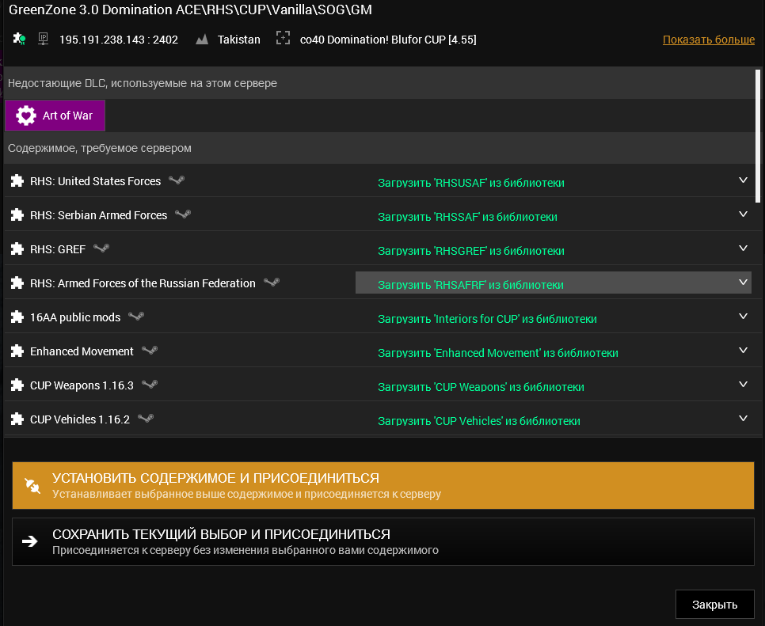Click puzzle icon of CUP Weapons 1.16.3
The image size is (765, 626).
tap(17, 385)
